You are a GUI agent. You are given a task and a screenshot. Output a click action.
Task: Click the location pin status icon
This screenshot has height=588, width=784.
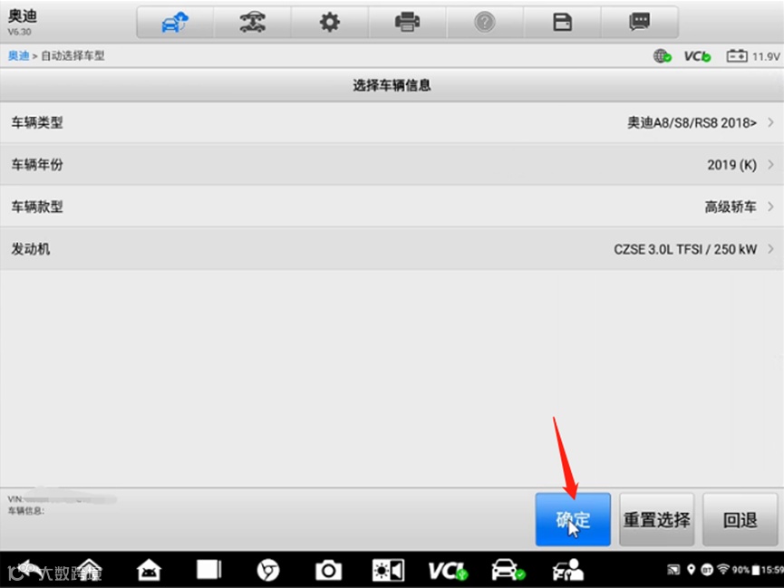692,570
